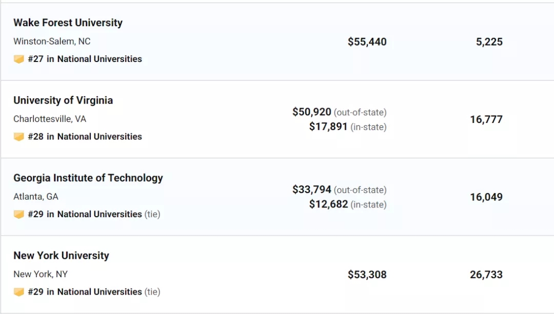Click Georgia Tech's #29 National Universities link
Image resolution: width=554 pixels, height=314 pixels.
85,214
